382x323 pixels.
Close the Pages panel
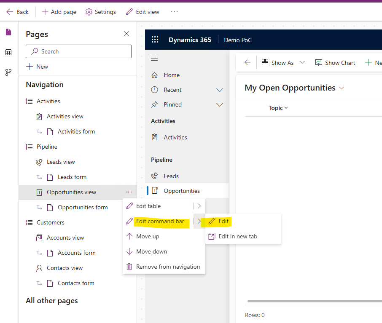[126, 34]
